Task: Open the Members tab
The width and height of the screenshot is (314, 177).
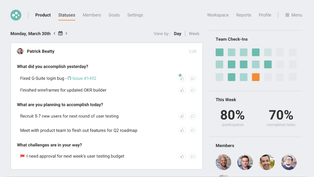Action: (92, 15)
